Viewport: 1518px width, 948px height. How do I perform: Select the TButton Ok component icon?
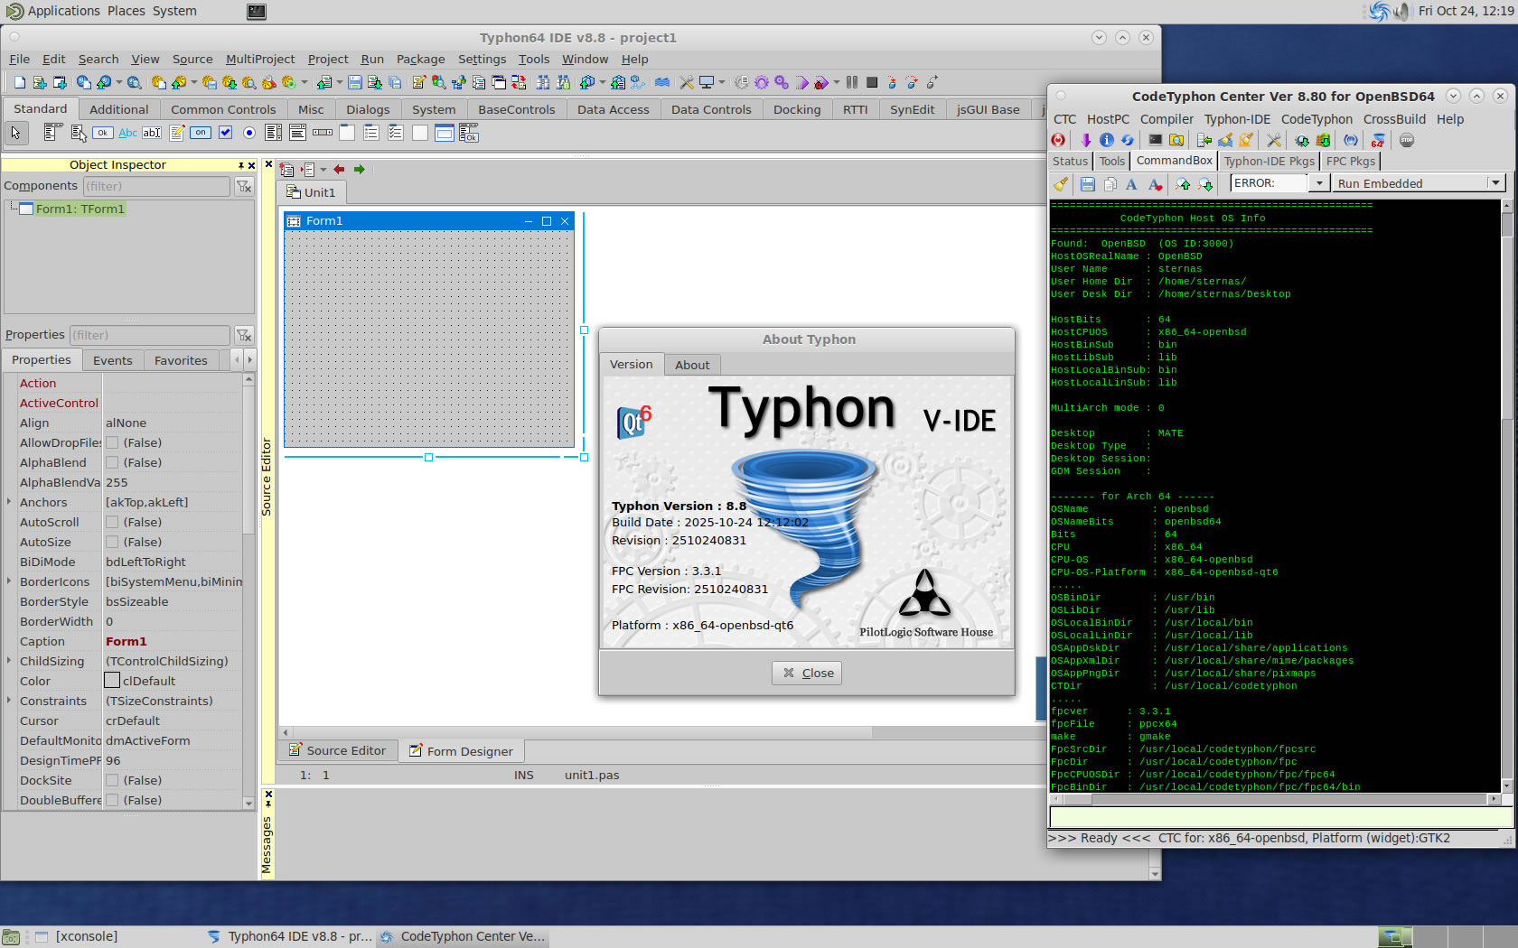click(103, 133)
